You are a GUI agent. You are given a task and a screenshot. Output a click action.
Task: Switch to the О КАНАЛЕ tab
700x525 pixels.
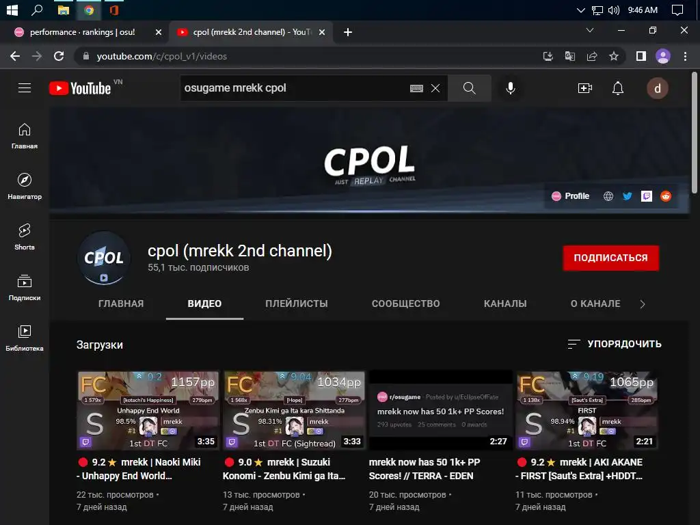click(595, 304)
